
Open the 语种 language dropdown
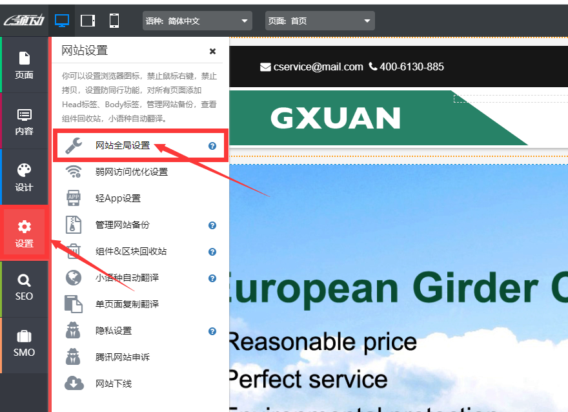click(197, 21)
